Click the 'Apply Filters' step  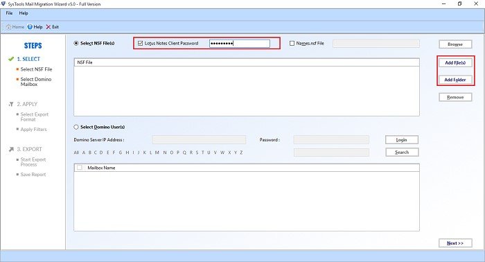(33, 130)
